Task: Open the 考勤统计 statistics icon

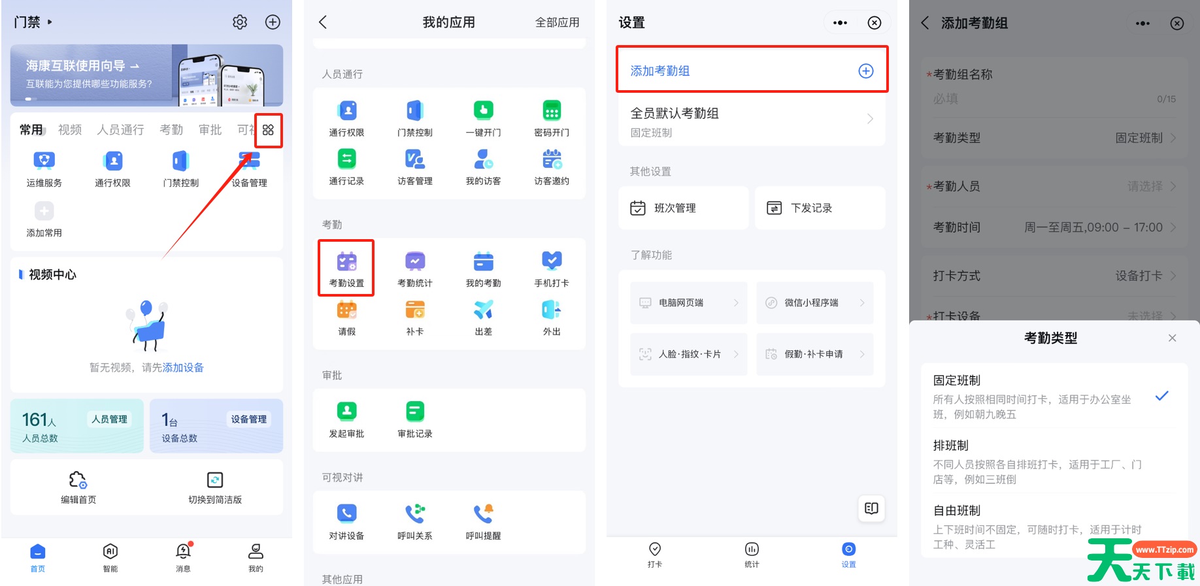Action: (414, 268)
